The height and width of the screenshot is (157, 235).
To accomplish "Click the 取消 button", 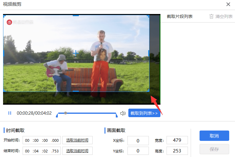I will [x=214, y=136].
